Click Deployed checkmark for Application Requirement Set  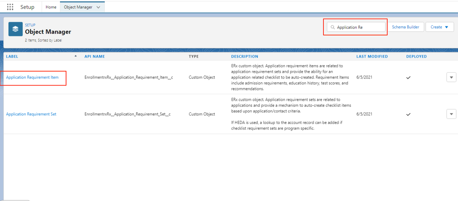408,114
